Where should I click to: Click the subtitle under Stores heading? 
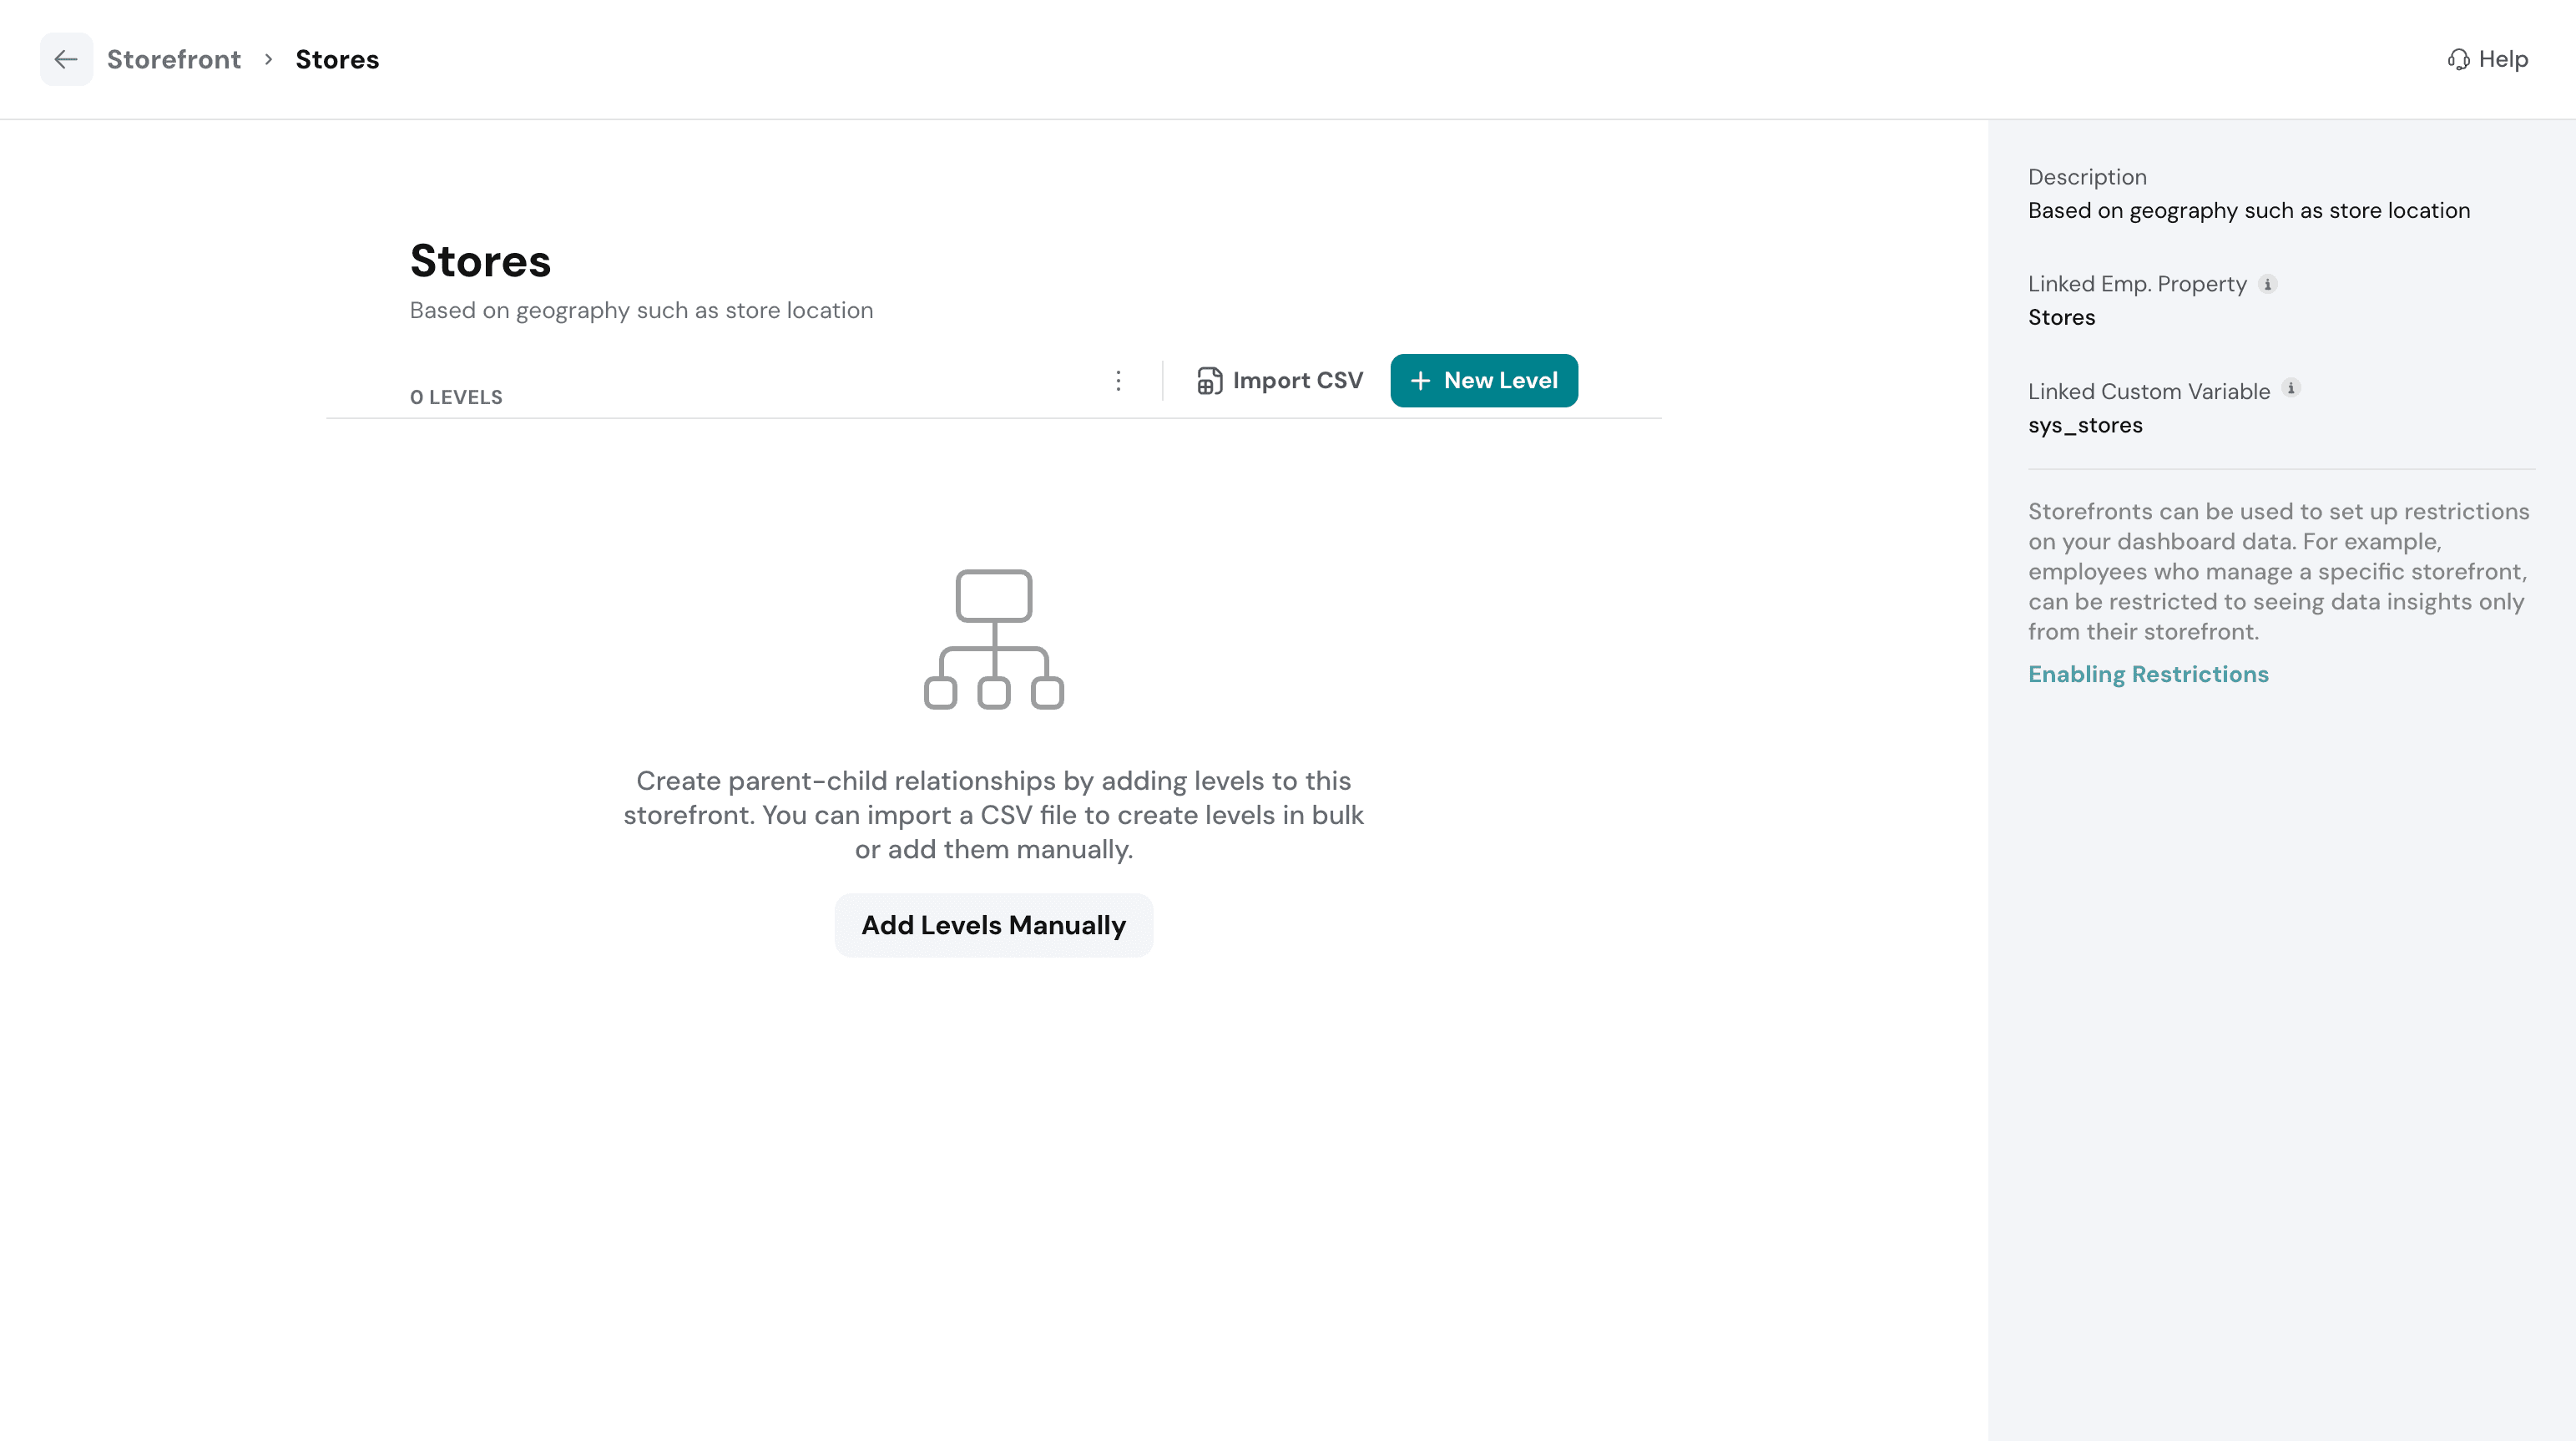(641, 311)
